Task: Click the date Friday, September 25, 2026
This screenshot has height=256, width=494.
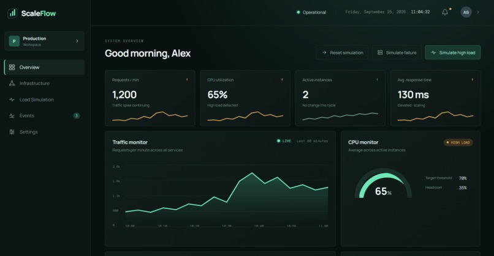Action: [x=375, y=12]
